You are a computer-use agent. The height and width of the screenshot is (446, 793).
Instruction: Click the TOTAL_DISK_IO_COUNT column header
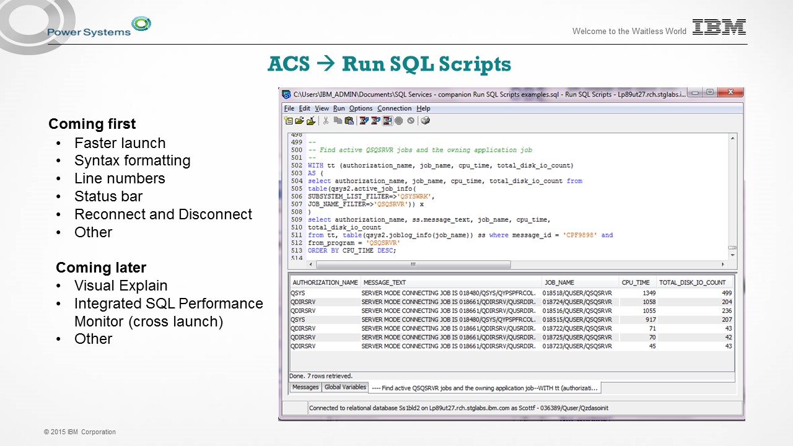pos(695,282)
